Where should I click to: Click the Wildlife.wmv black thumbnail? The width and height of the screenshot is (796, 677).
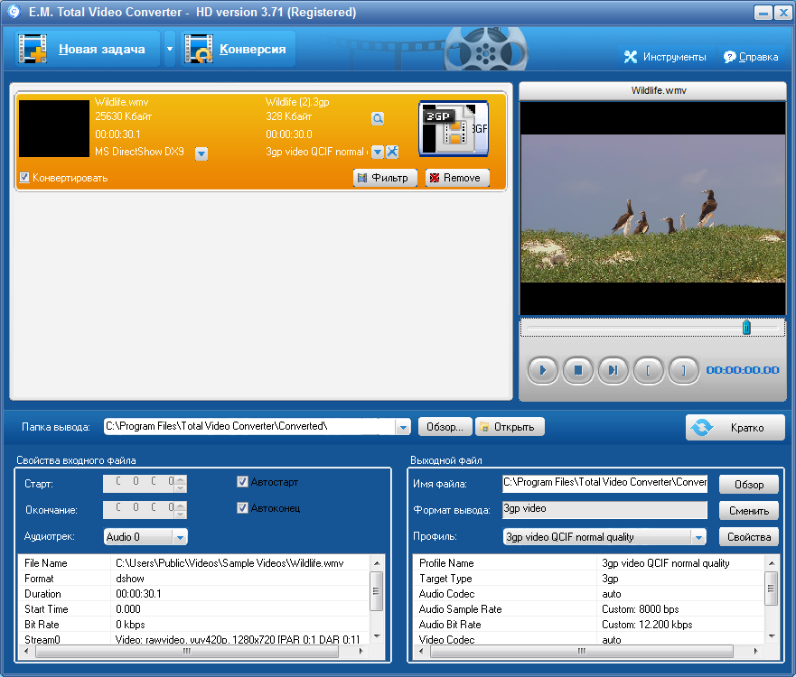(54, 128)
